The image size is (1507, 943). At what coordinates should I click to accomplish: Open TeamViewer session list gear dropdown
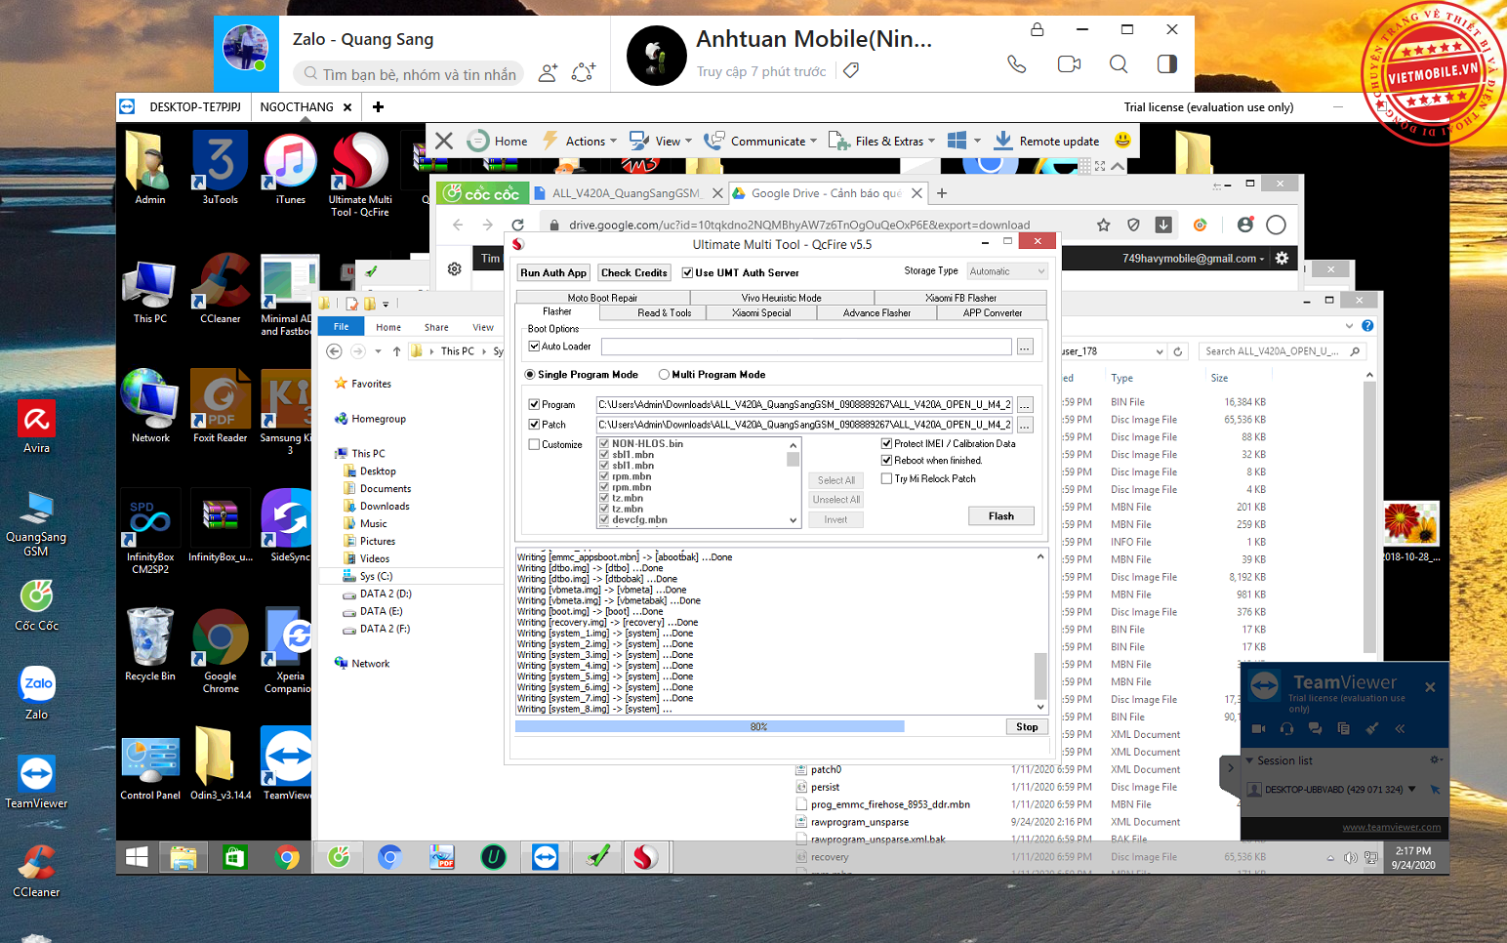click(1436, 759)
